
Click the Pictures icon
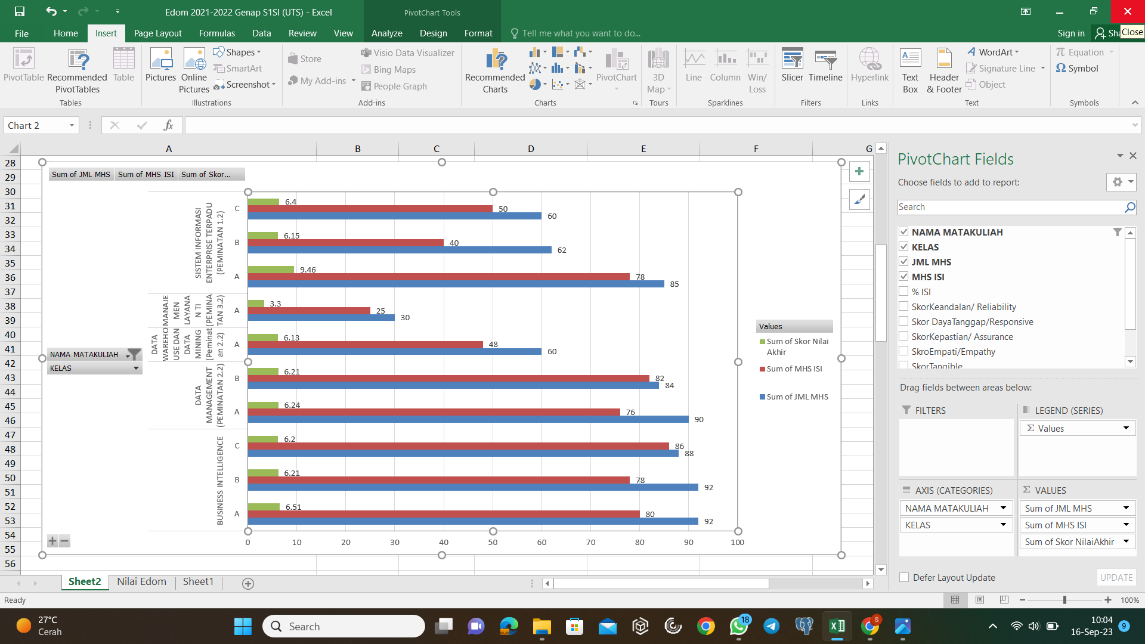coord(161,64)
